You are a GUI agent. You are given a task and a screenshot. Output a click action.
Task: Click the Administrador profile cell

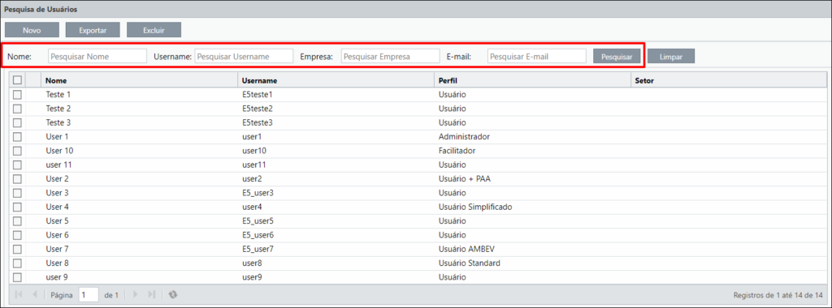click(464, 136)
